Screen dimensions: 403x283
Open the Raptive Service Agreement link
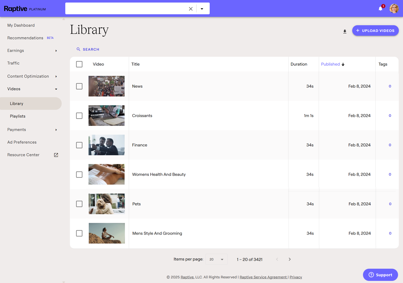[263, 277]
